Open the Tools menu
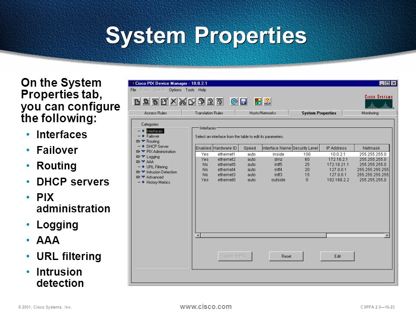 tap(190, 90)
